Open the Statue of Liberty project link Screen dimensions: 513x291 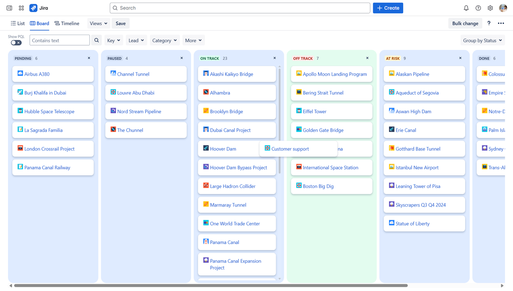(413, 223)
